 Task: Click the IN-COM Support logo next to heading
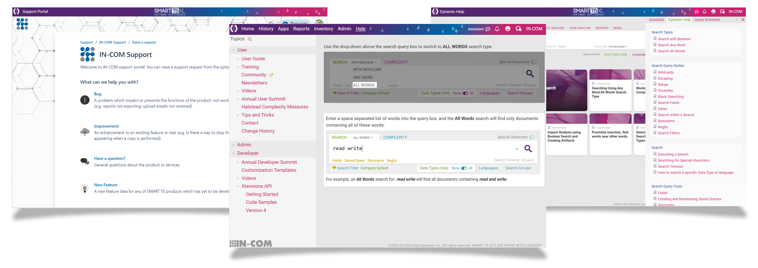tap(87, 54)
